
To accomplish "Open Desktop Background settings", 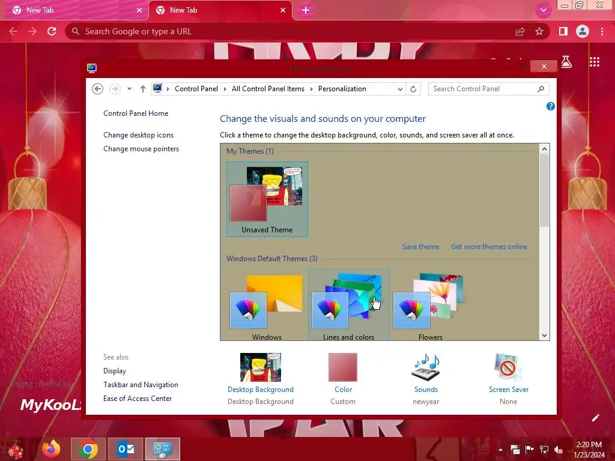I will (x=261, y=379).
